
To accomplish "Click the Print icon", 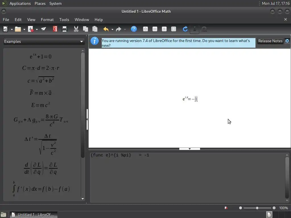I will point(65,29).
